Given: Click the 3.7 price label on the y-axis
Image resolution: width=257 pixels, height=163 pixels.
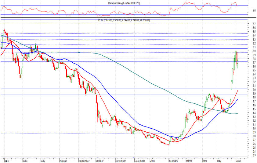Looking at the screenshot, I should click(x=246, y=24).
